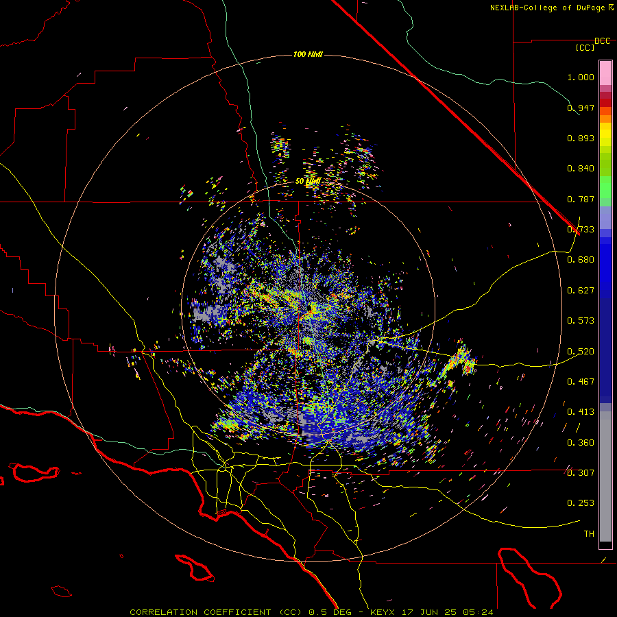Click the Correlation Coefficient caption at bottom
This screenshot has width=617, height=617.
(x=311, y=612)
